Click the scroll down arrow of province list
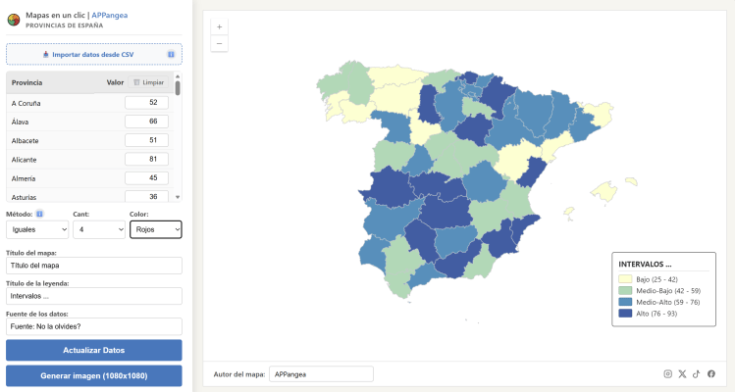Viewport: 735px width, 392px height. click(178, 197)
